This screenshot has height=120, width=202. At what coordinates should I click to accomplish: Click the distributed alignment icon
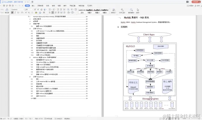[x=61, y=12]
